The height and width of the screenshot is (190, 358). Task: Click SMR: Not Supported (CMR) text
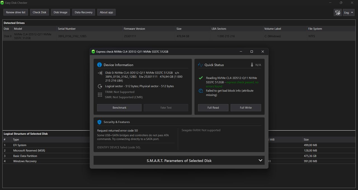124,97
